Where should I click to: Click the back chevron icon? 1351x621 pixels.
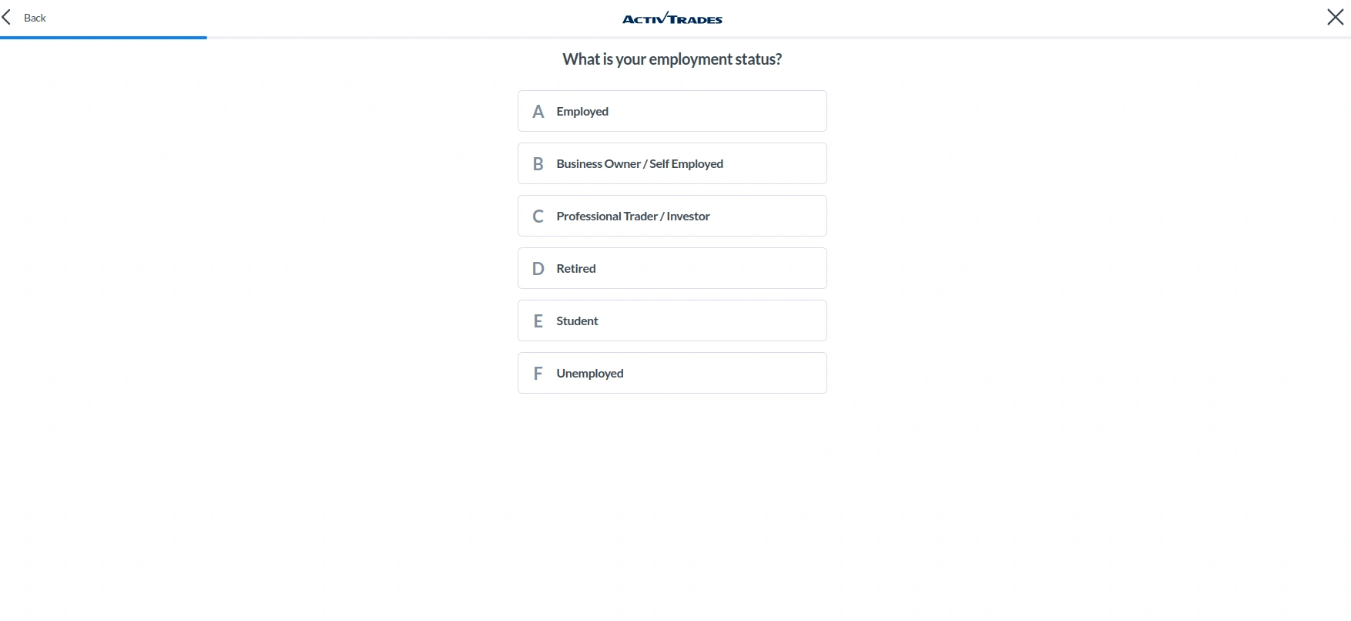[x=6, y=16]
